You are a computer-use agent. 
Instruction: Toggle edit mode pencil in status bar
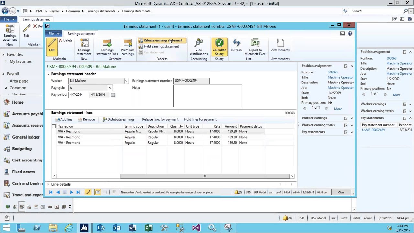coord(88,192)
